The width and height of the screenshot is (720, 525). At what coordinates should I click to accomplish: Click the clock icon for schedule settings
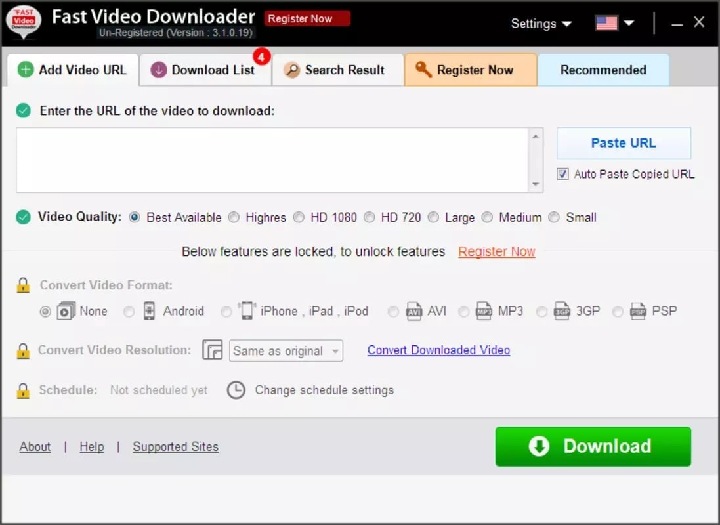(x=236, y=390)
